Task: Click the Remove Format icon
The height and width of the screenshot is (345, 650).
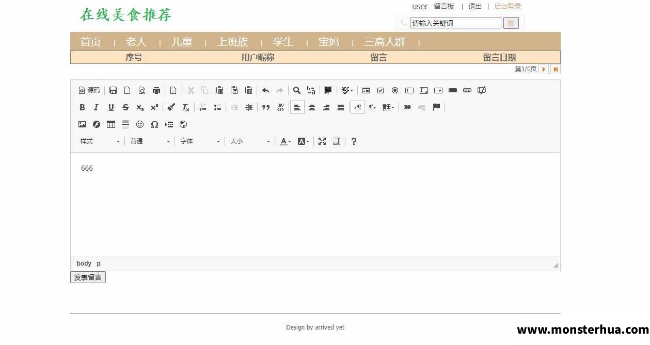Action: [x=186, y=107]
